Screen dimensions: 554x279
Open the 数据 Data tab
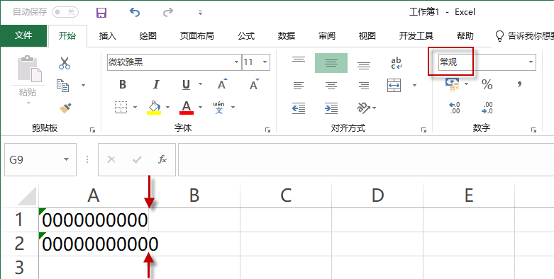(286, 35)
